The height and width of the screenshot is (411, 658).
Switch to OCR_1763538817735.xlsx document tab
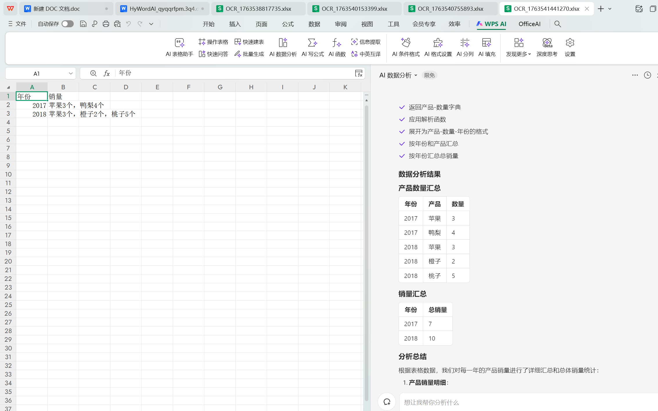coord(258,9)
